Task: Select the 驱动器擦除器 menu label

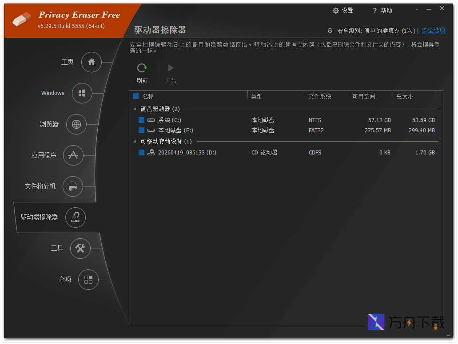Action: pos(39,217)
